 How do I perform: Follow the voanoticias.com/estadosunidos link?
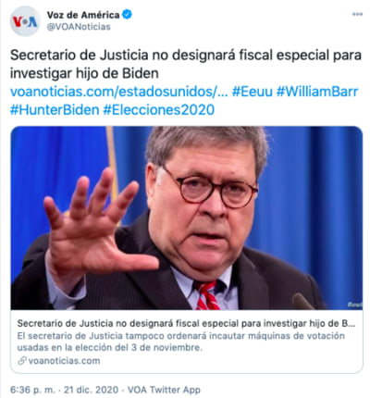[x=119, y=92]
